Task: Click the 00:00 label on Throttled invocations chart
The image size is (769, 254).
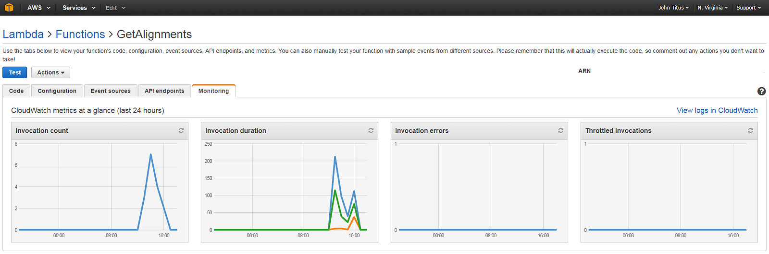Action: pyautogui.click(x=628, y=235)
